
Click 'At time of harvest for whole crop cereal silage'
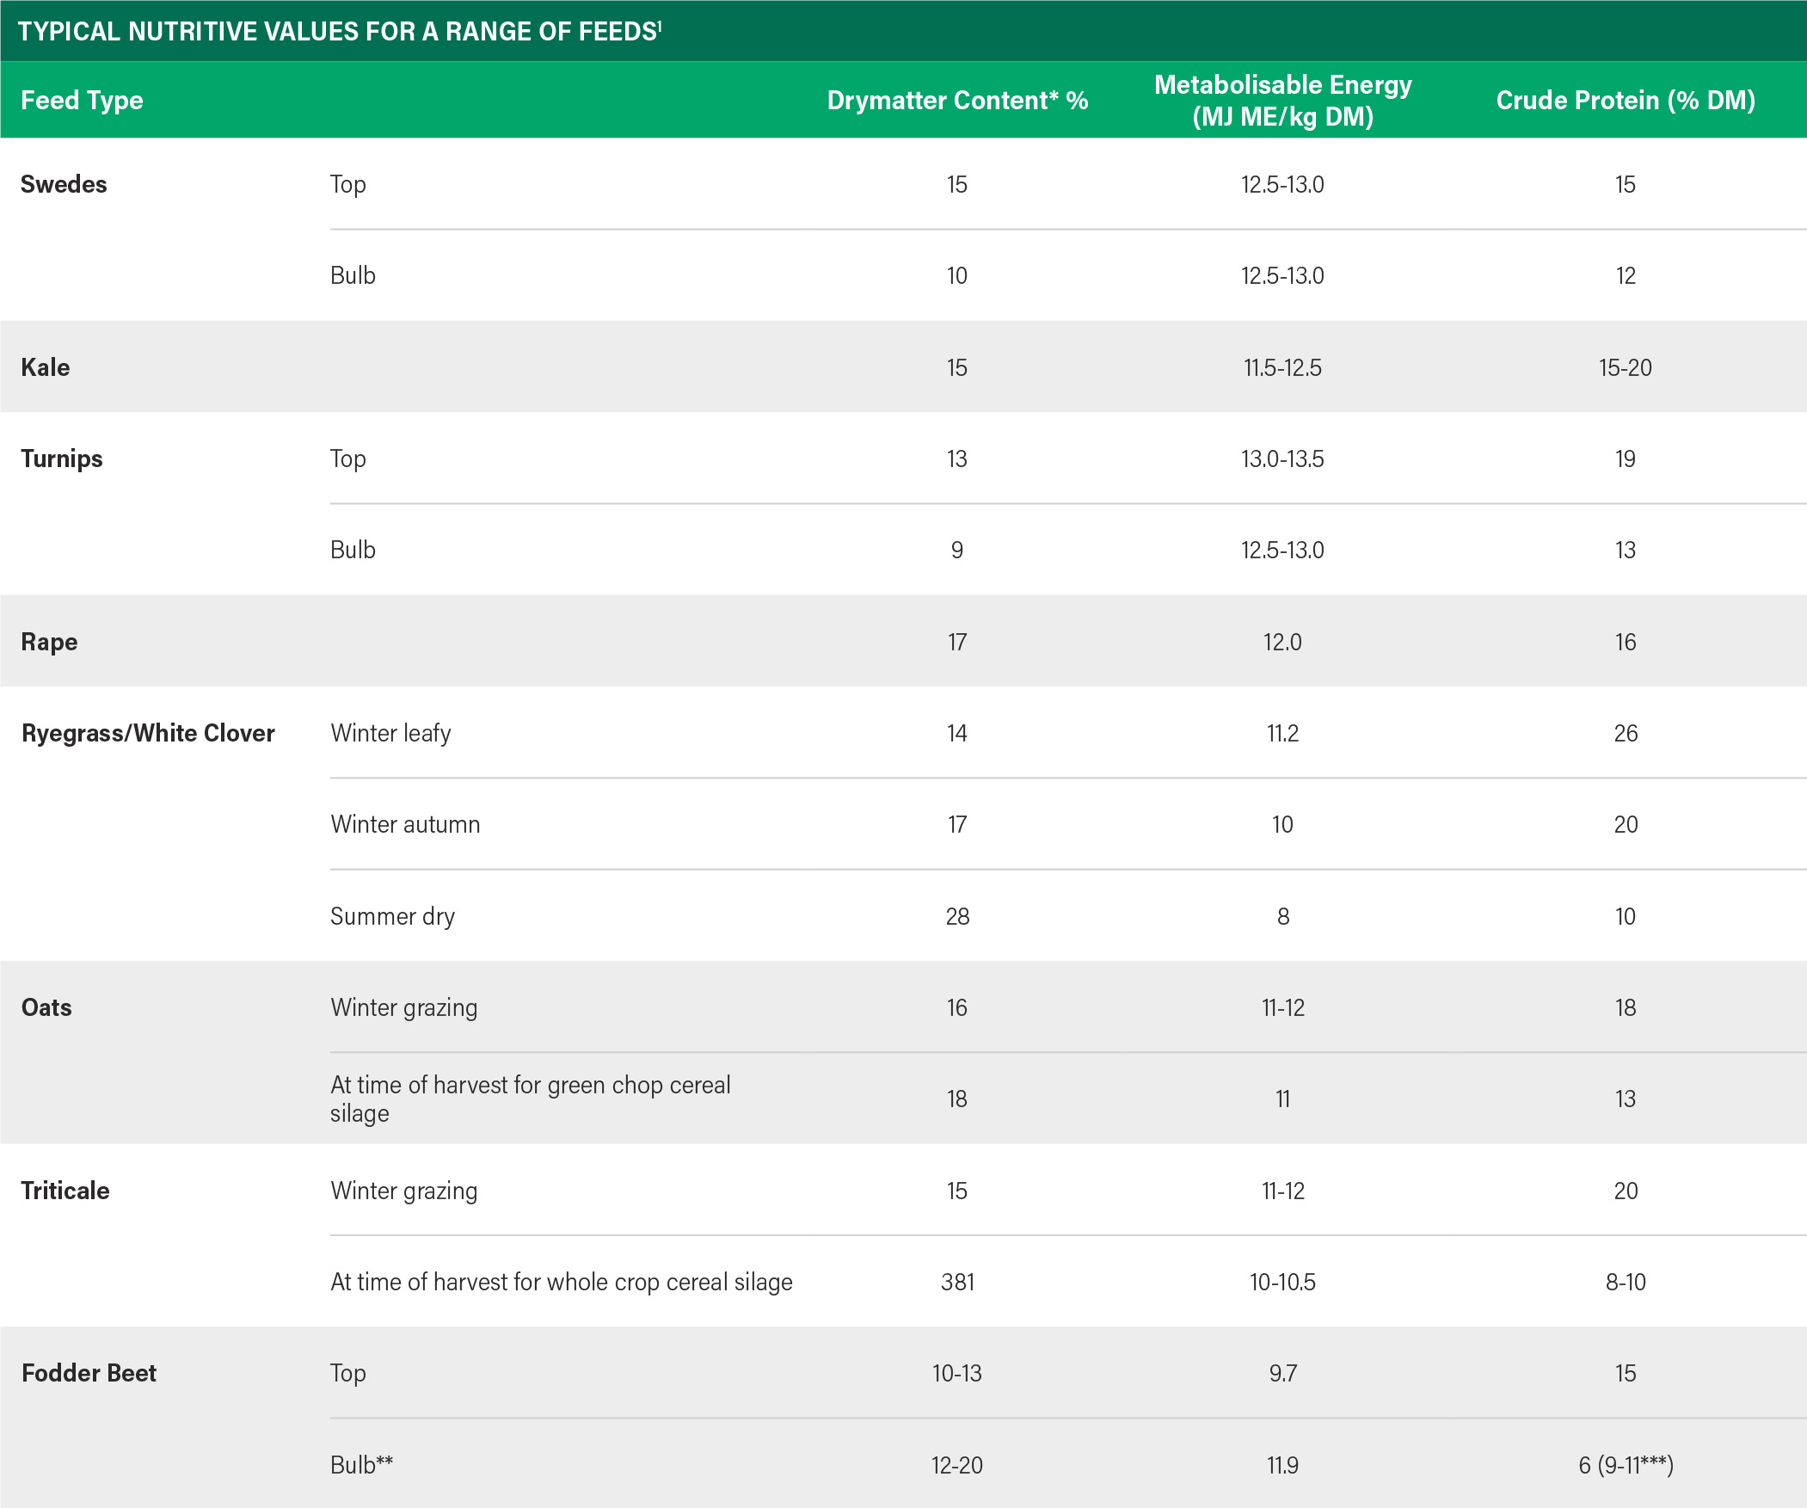(561, 1283)
